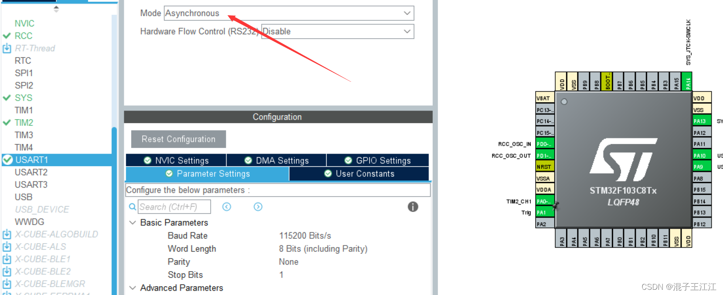Go to previous search result arrow
Viewport: 723px width, 295px height.
pyautogui.click(x=227, y=207)
